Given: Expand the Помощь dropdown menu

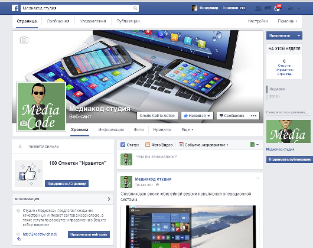Looking at the screenshot, I should 288,21.
